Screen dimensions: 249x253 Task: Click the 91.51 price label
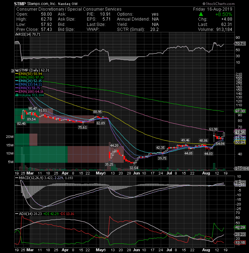click(43, 111)
